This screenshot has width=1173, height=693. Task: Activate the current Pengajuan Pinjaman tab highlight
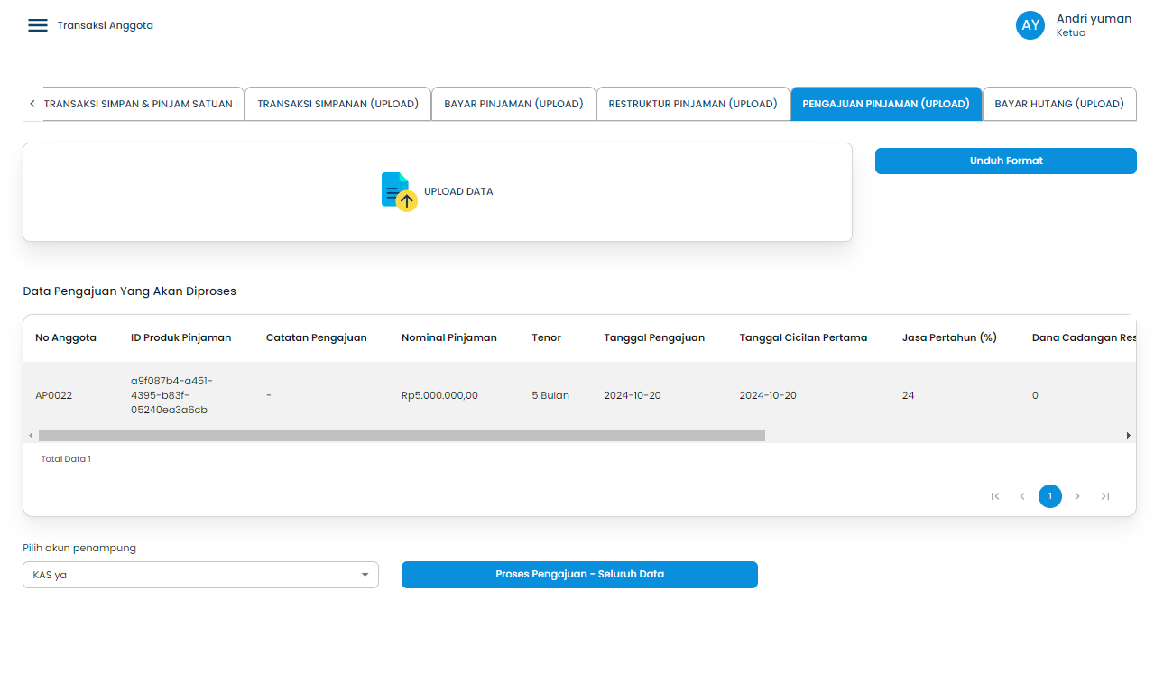pos(886,104)
